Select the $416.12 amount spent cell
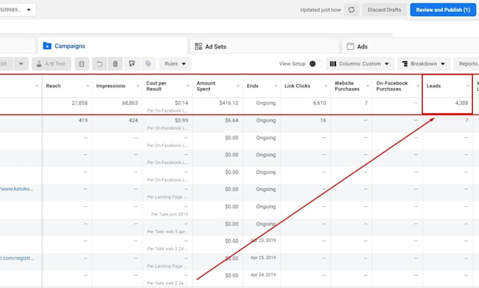479x288 pixels. coord(228,103)
